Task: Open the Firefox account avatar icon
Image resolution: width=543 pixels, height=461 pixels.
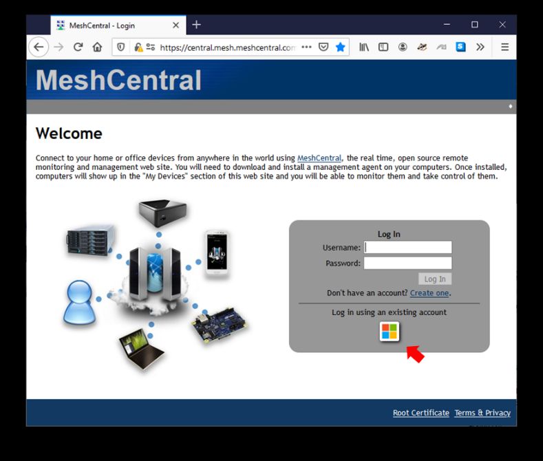Action: point(403,47)
